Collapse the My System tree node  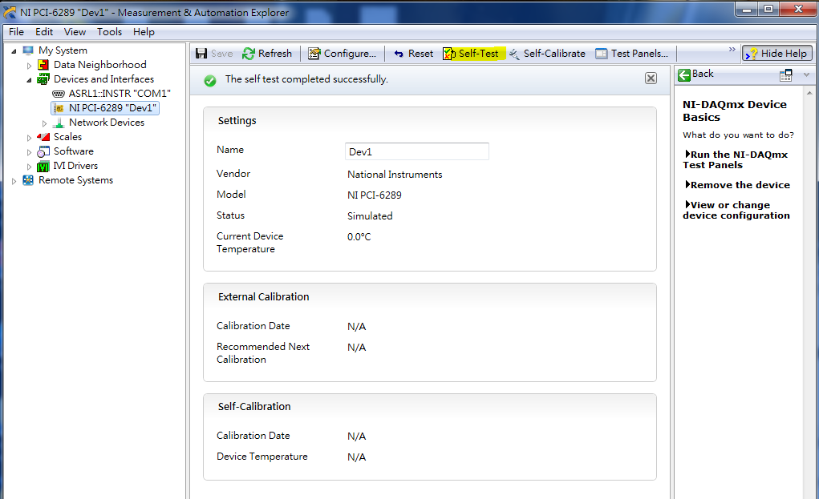point(14,51)
